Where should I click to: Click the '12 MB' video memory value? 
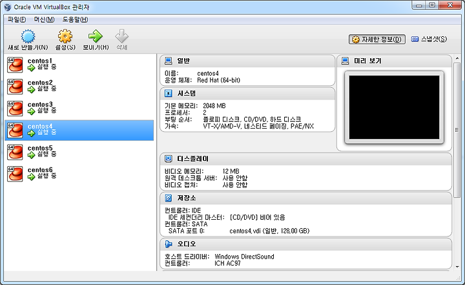231,171
